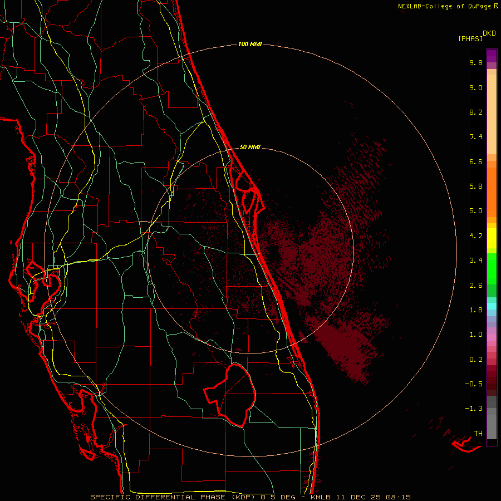501x501 pixels.
Task: Click the 1.0 value on the color scale
Action: pos(476,335)
